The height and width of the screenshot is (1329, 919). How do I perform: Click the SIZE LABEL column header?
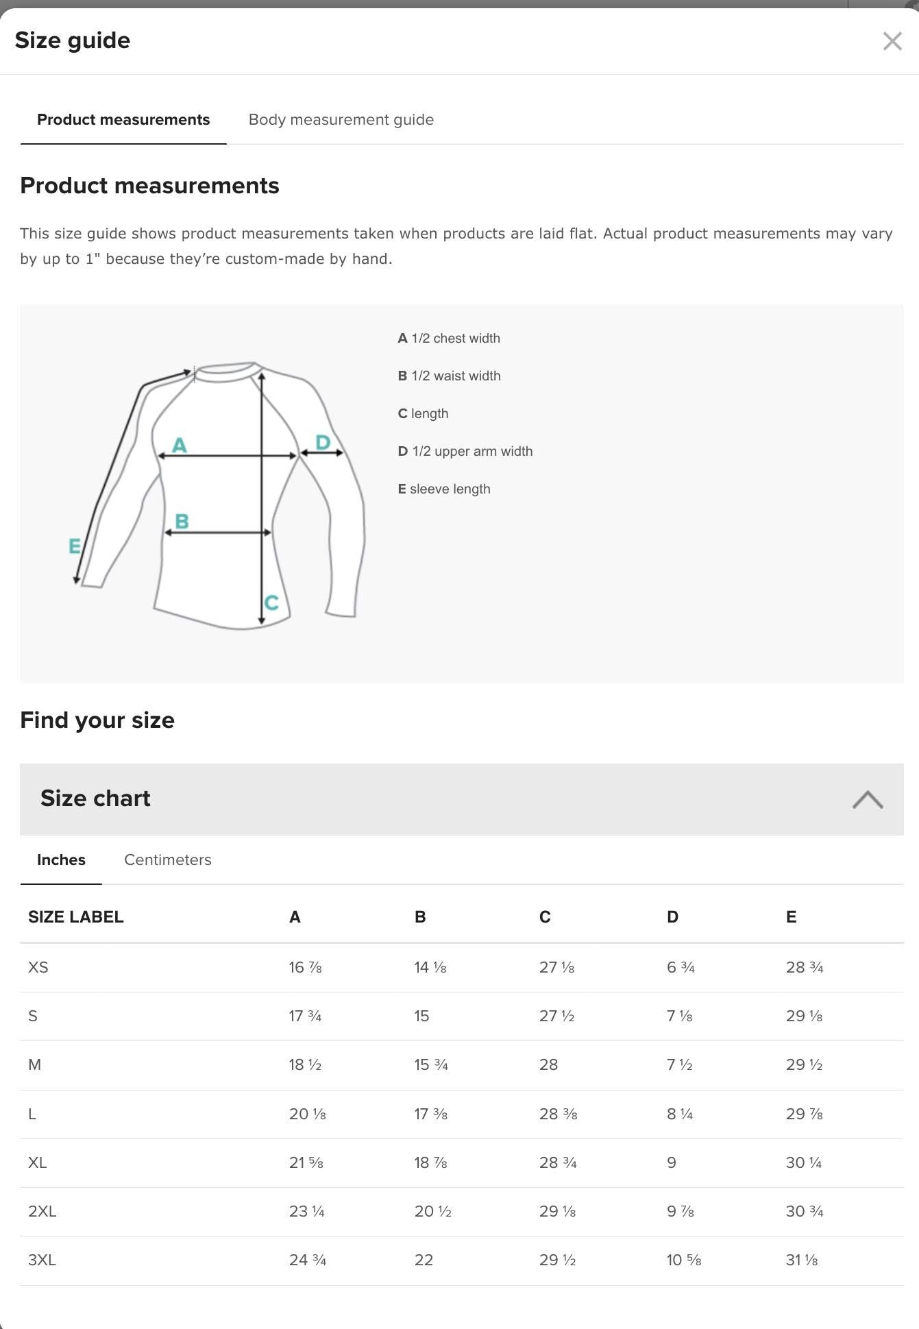coord(75,916)
